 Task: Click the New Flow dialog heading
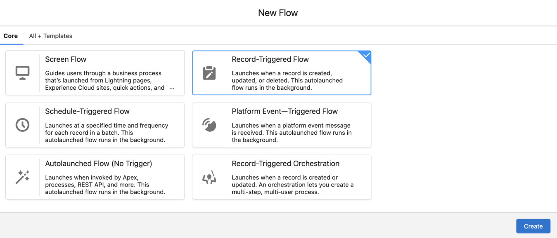point(278,13)
